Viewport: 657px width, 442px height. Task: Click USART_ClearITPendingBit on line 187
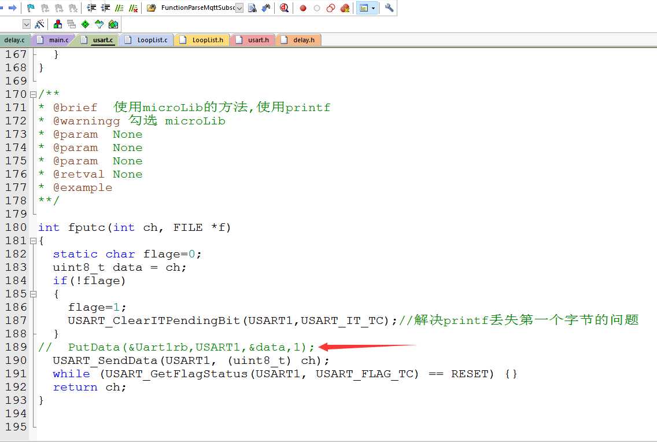(x=154, y=321)
